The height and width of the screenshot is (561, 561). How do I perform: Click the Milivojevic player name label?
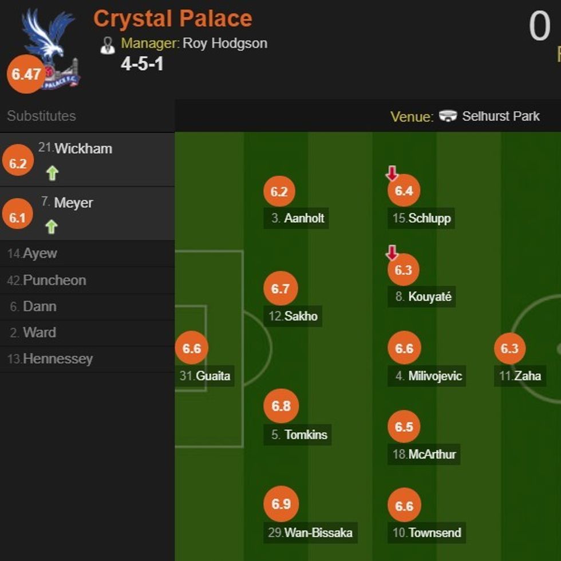tap(434, 376)
